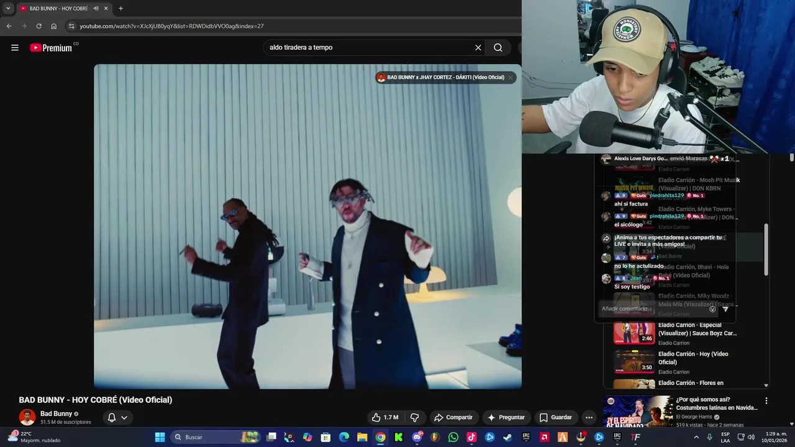The width and height of the screenshot is (795, 447).
Task: Launch Steam from the taskbar
Action: (x=507, y=437)
